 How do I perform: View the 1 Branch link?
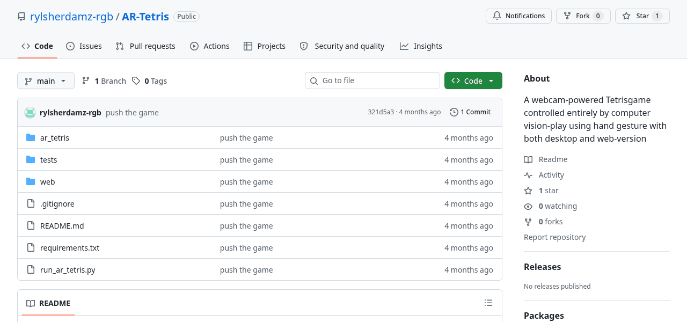104,80
